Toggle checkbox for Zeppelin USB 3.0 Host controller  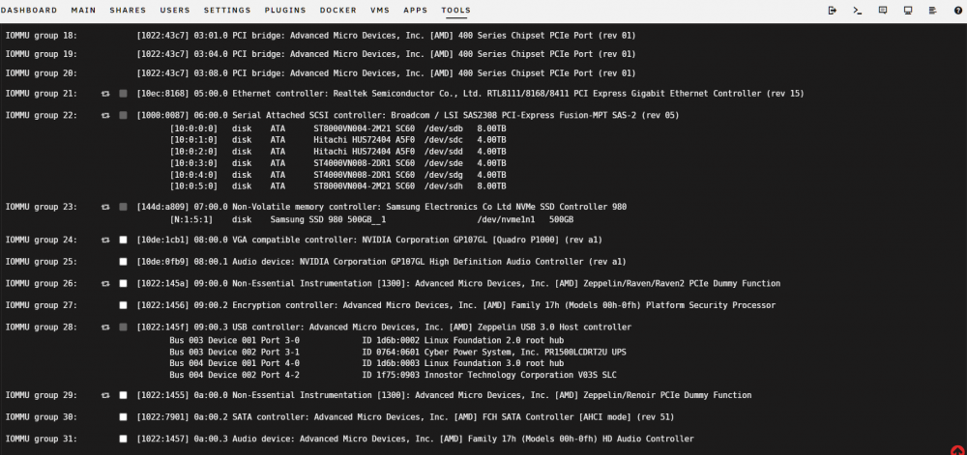(x=124, y=327)
